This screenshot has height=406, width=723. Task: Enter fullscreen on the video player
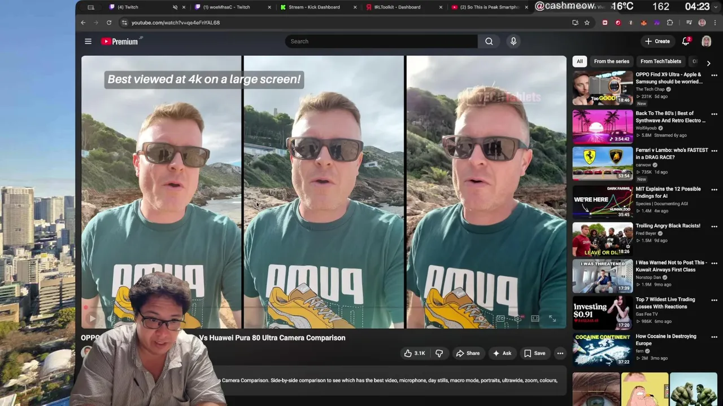[552, 319]
